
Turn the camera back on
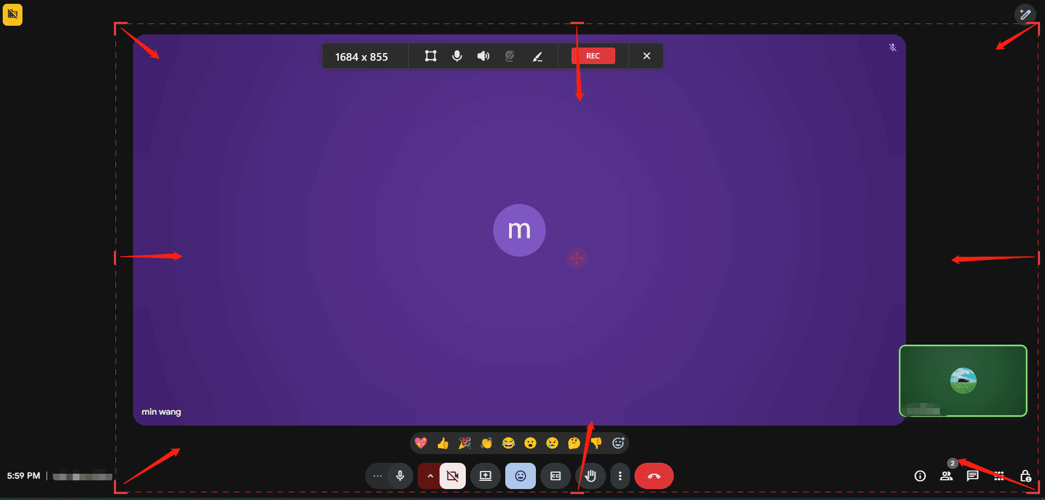click(452, 476)
